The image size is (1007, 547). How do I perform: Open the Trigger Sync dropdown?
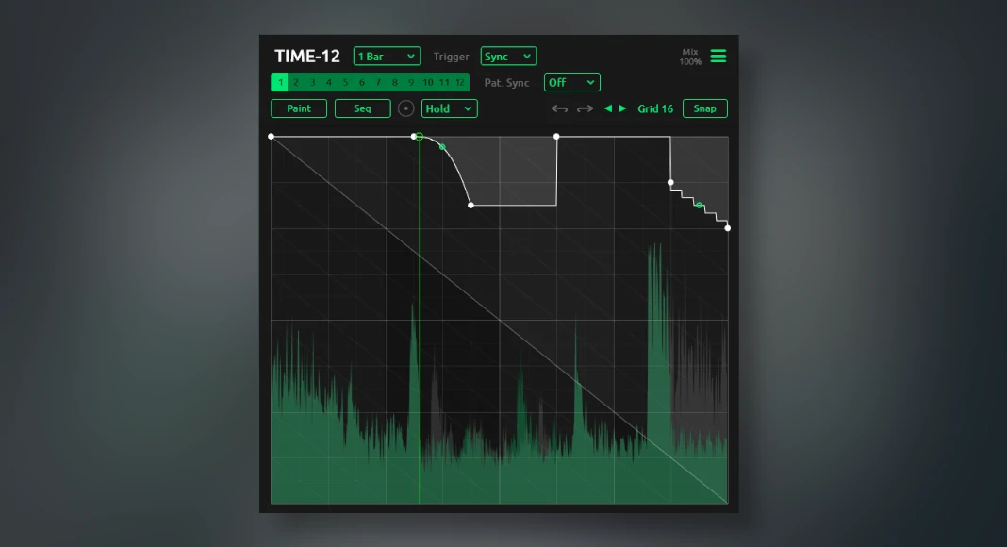508,57
